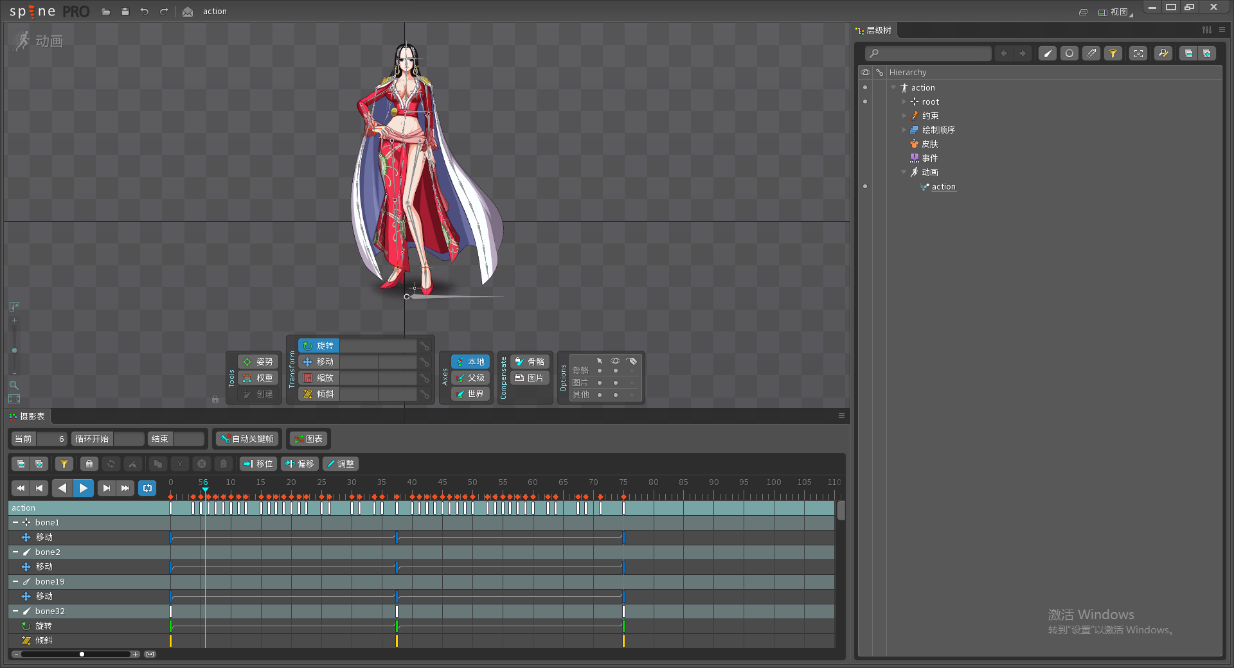1234x668 pixels.
Task: Select the 姿势 (Pose) tool
Action: pyautogui.click(x=258, y=362)
